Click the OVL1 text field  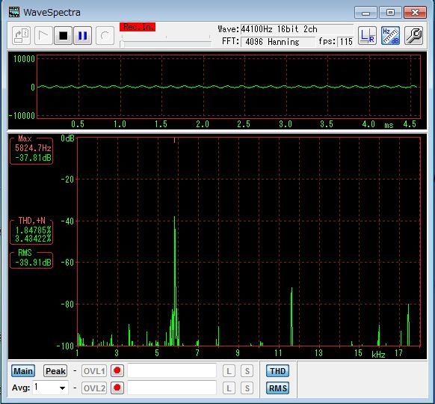(172, 371)
